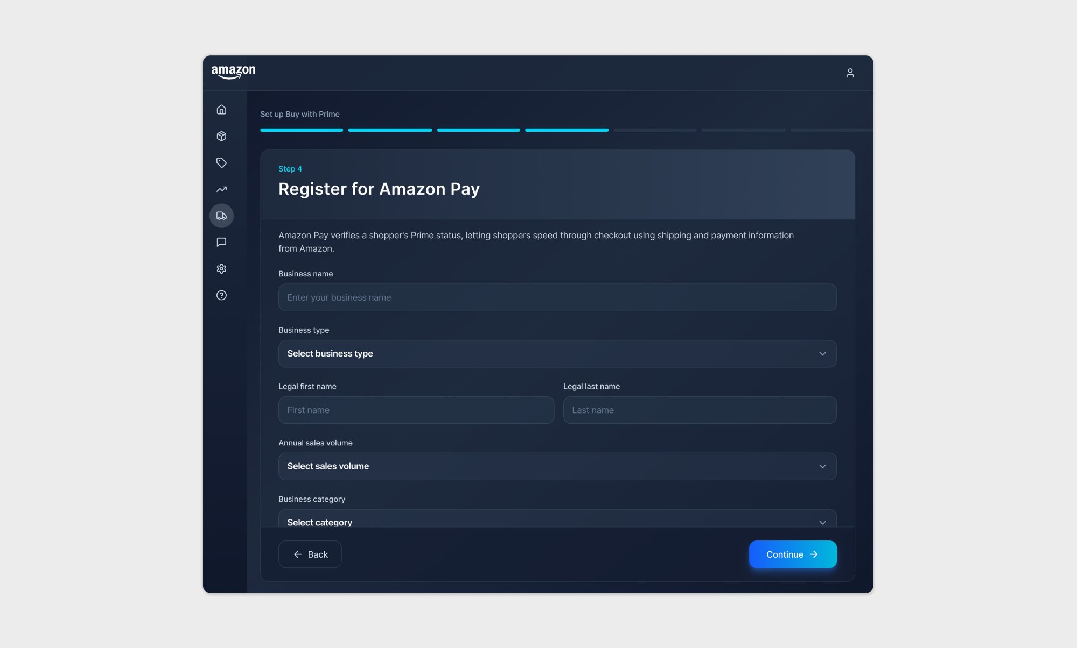Click the Amazon logo
Viewport: 1077px width, 648px height.
[x=233, y=72]
